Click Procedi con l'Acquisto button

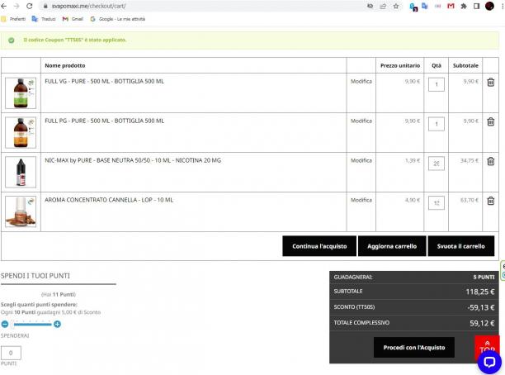tap(414, 347)
